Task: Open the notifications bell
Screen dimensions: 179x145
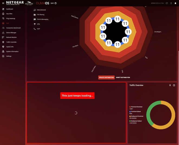Action: point(175,3)
